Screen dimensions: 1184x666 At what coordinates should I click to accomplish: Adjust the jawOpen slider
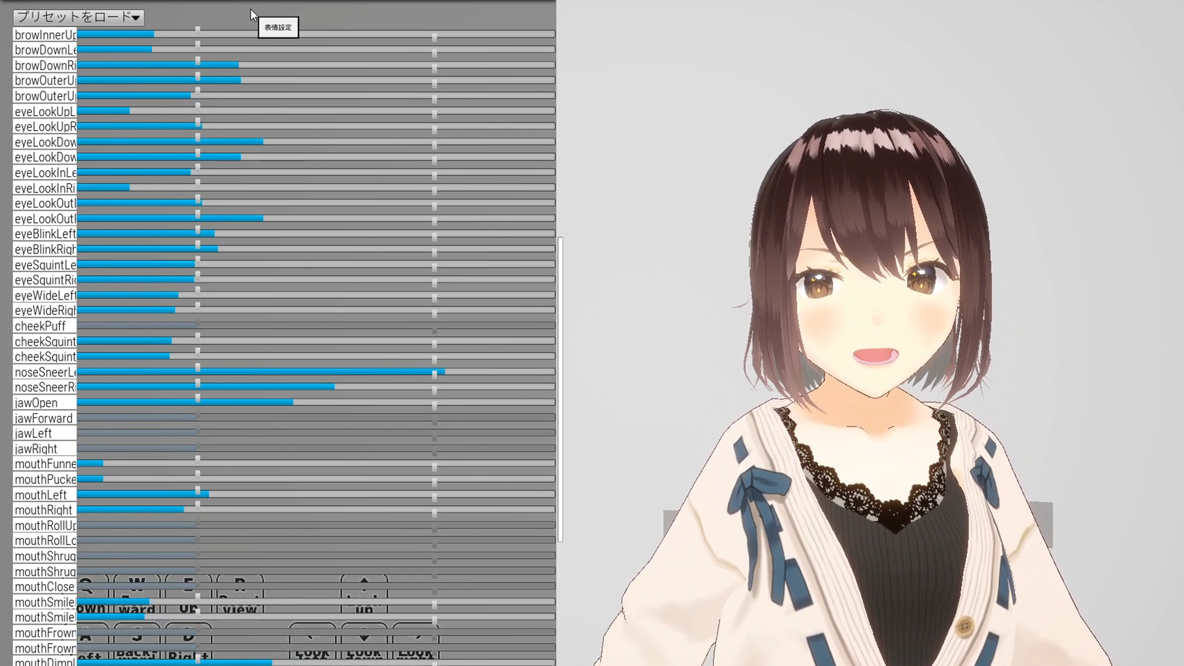(x=294, y=402)
